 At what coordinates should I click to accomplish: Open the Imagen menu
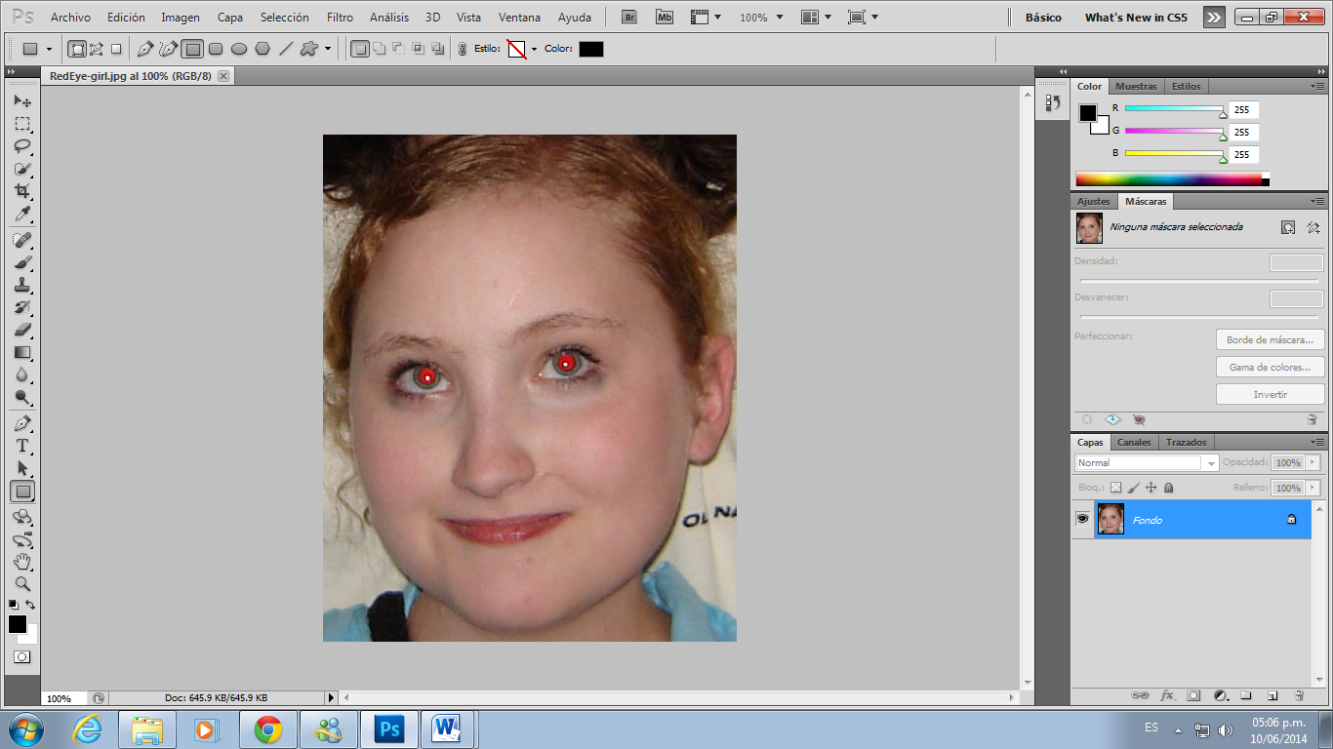[x=181, y=18]
